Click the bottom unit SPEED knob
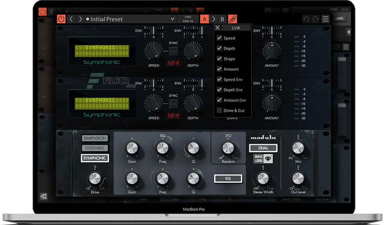The width and height of the screenshot is (389, 225). tap(154, 103)
